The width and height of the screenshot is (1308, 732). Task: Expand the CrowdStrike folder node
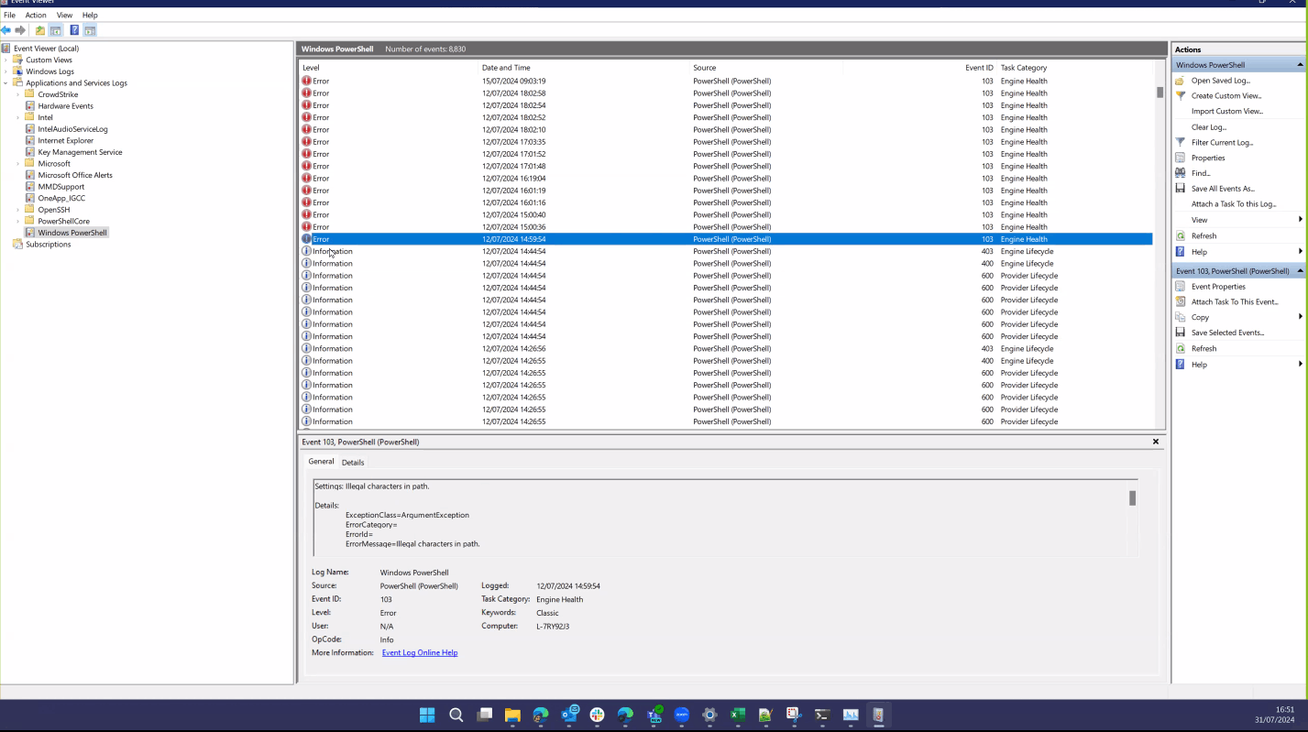[x=18, y=94]
